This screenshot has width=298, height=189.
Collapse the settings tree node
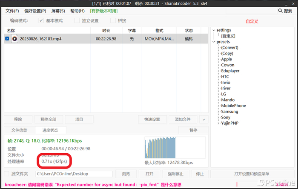click(x=214, y=30)
